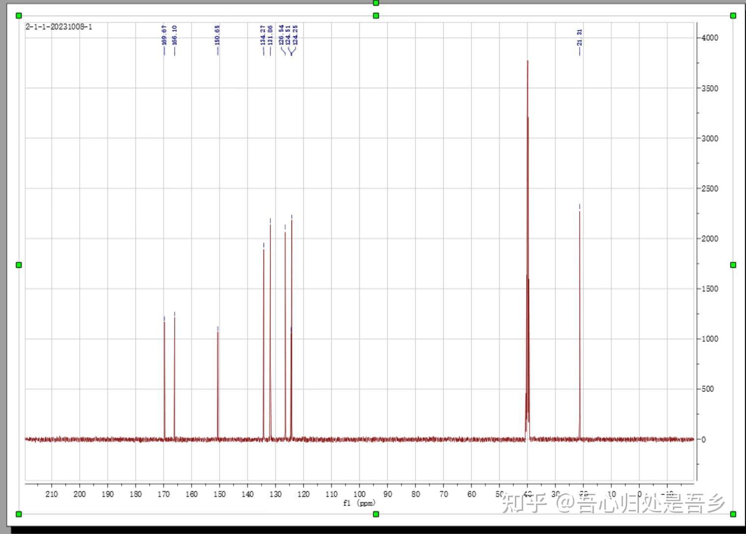Click the 100 ppm axis tick label
Image resolution: width=746 pixels, height=534 pixels.
tap(359, 494)
